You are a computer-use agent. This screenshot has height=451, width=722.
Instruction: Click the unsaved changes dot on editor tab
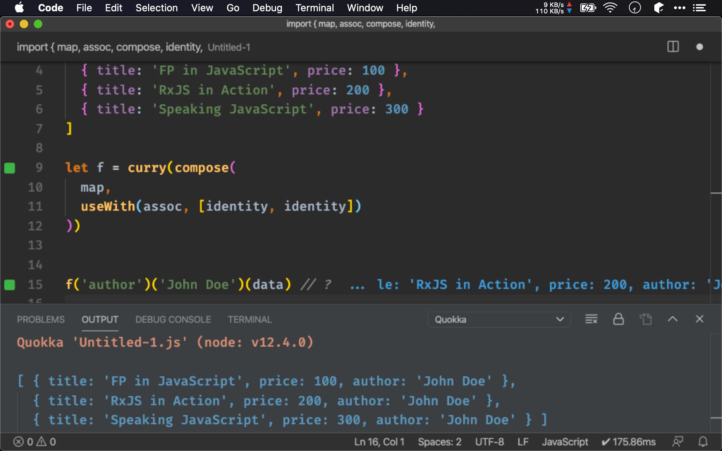point(700,47)
